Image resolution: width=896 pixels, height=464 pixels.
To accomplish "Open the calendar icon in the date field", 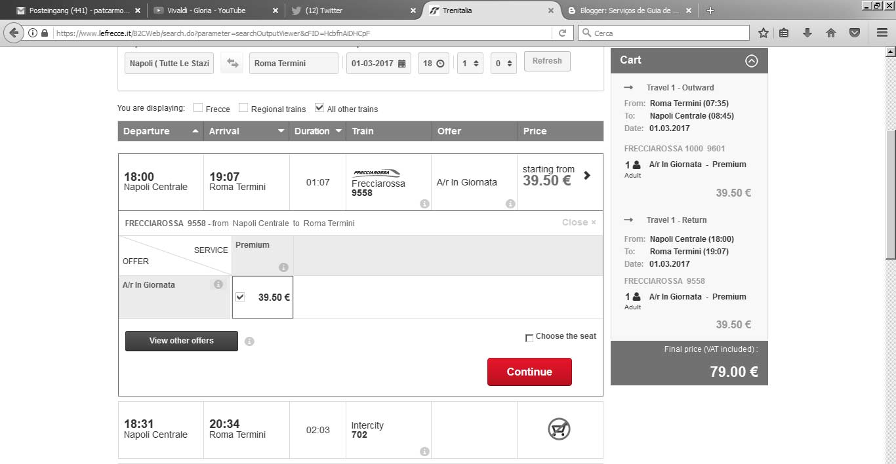I will coord(402,64).
